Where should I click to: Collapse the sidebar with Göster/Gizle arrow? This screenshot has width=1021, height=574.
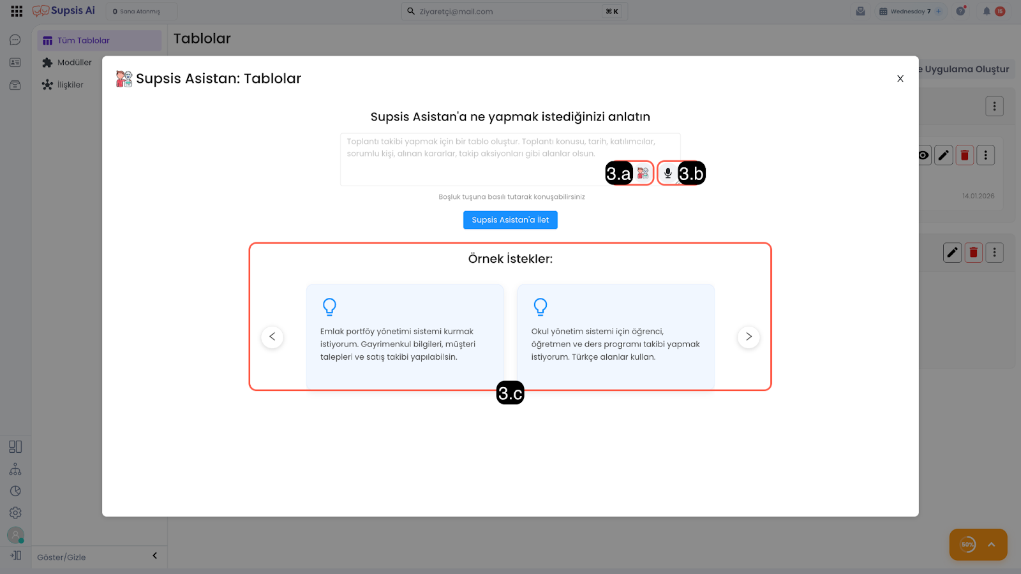[x=154, y=556]
